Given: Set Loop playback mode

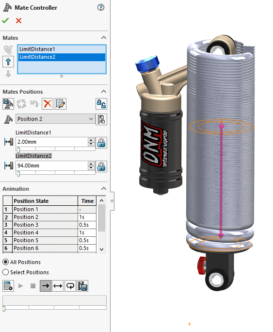Looking at the screenshot, I should pos(70,286).
